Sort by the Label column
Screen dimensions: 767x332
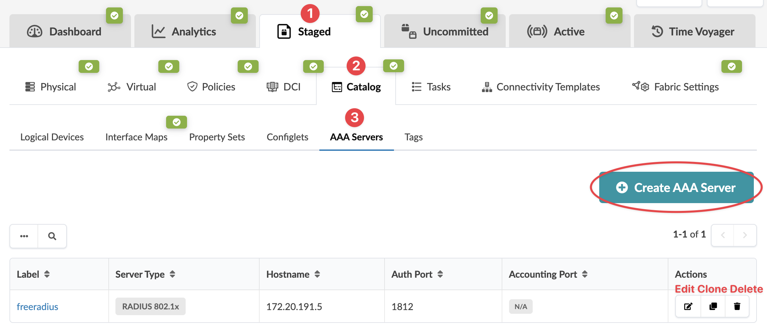tap(47, 274)
